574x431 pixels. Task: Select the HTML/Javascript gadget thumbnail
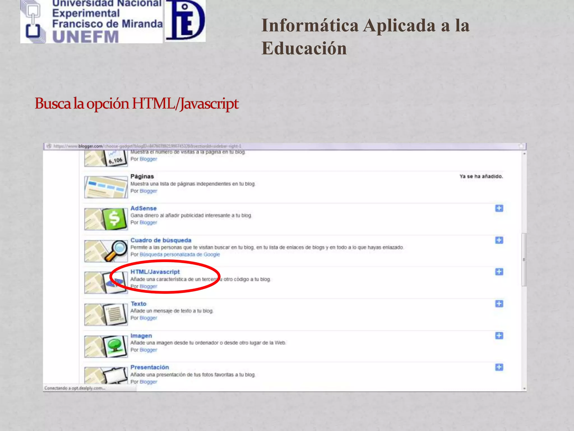[x=106, y=283]
